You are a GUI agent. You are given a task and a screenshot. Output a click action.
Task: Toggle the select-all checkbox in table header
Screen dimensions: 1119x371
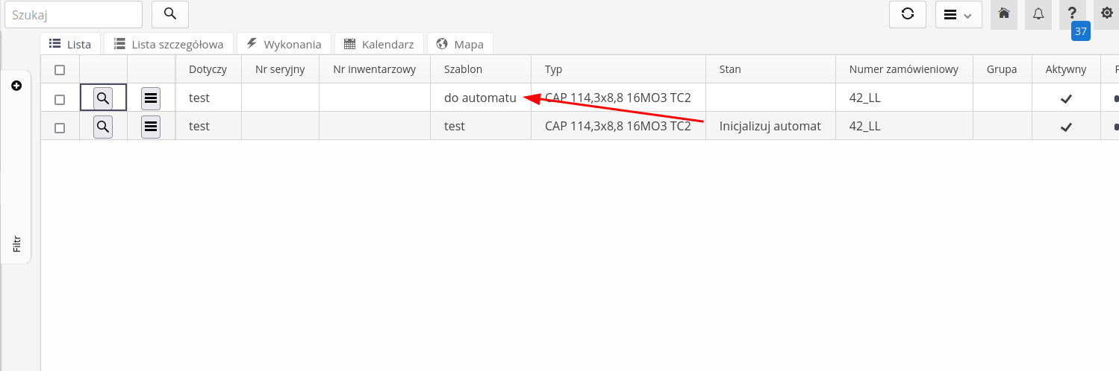60,70
